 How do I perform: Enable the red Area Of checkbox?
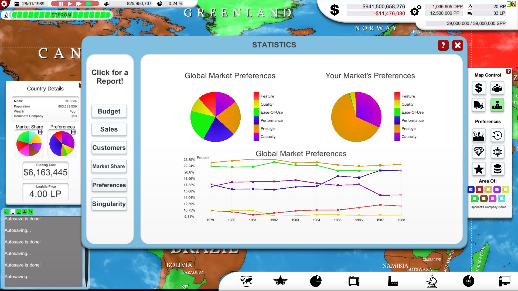click(479, 190)
